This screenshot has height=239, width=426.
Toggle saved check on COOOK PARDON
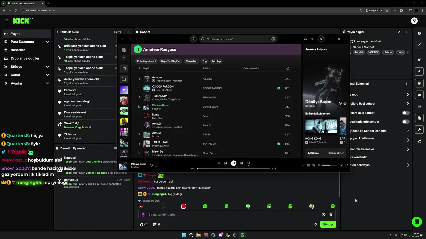click(x=279, y=88)
